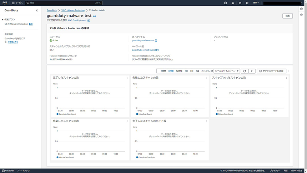This screenshot has height=173, width=307.
Task: Open Cookie の設定 in footer
Action: 296,170
